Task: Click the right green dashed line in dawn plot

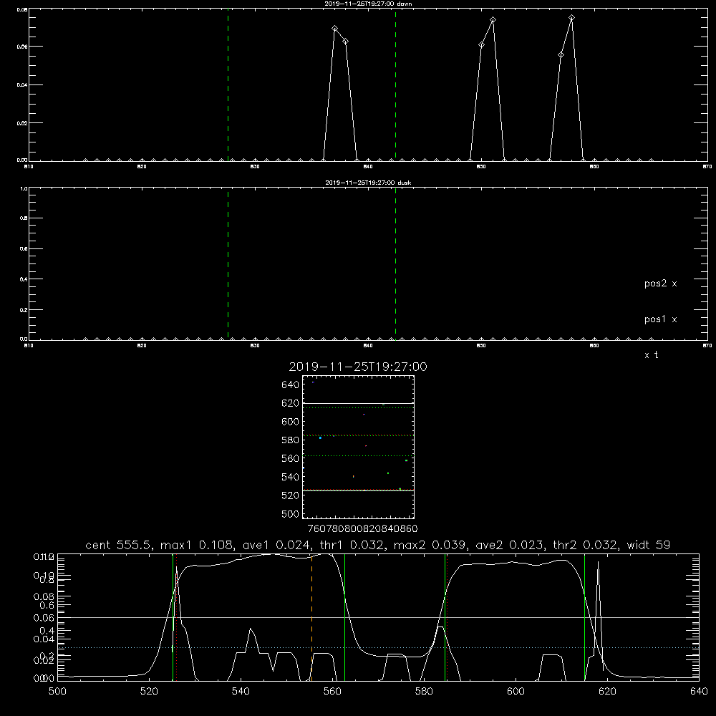Action: click(395, 85)
